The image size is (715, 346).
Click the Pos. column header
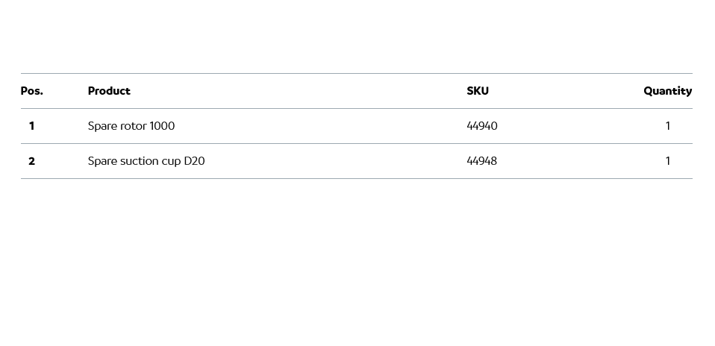pyautogui.click(x=32, y=91)
